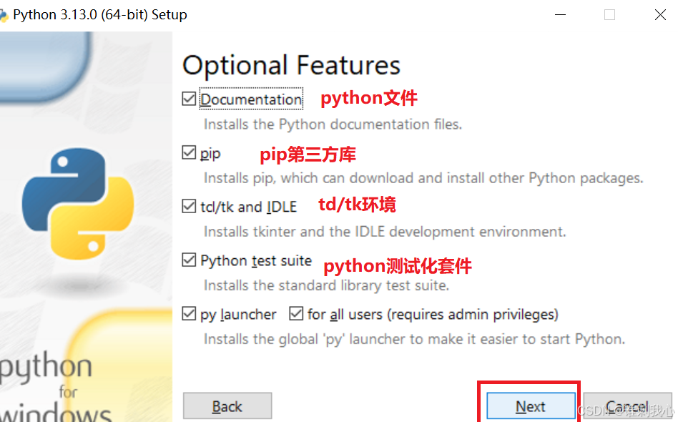Uncheck the py launcher checkbox
Image resolution: width=678 pixels, height=422 pixels.
click(x=189, y=313)
